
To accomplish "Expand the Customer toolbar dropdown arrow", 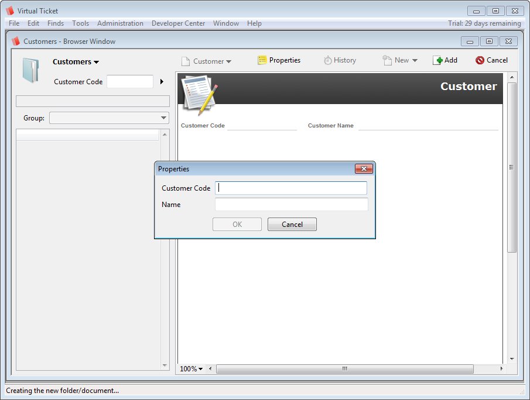I will [229, 61].
